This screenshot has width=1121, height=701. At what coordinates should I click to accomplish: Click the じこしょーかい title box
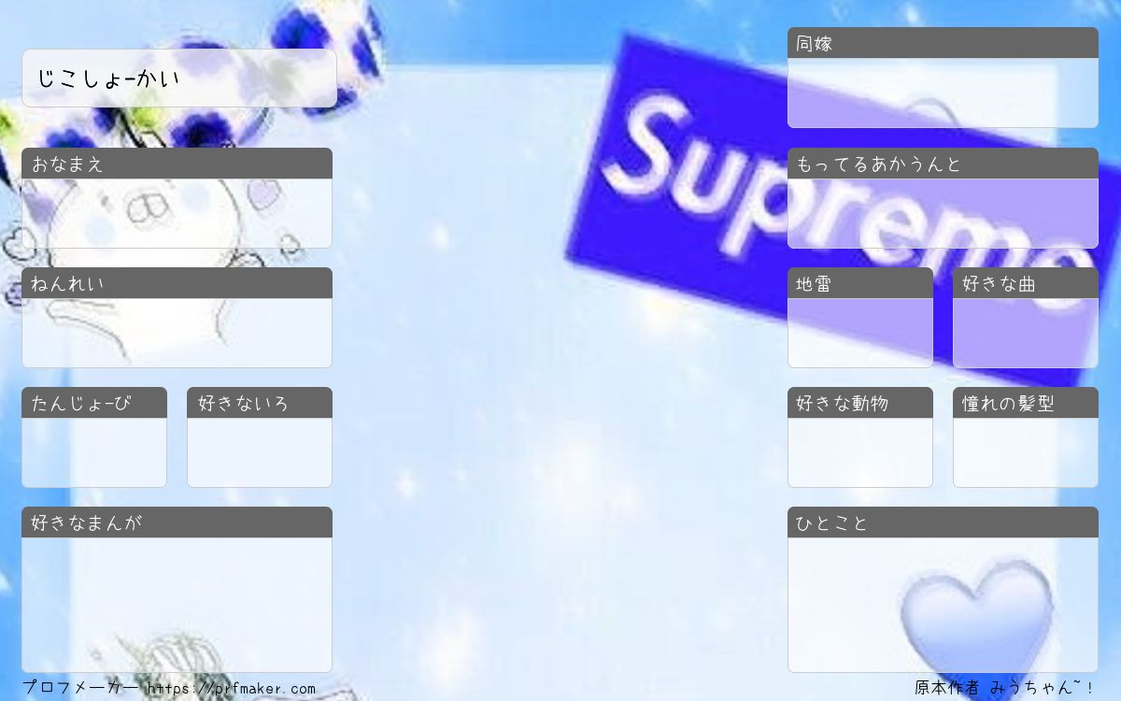click(179, 79)
